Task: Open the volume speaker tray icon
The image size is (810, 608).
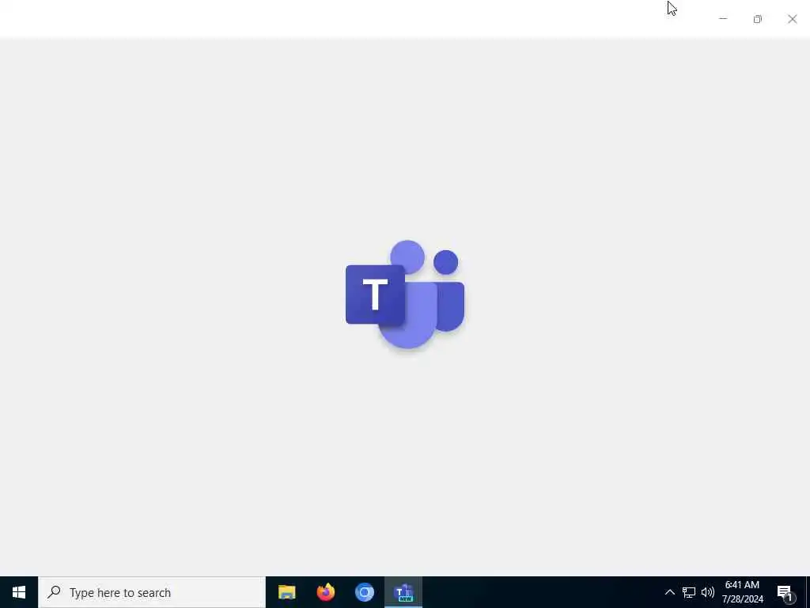Action: click(x=708, y=592)
